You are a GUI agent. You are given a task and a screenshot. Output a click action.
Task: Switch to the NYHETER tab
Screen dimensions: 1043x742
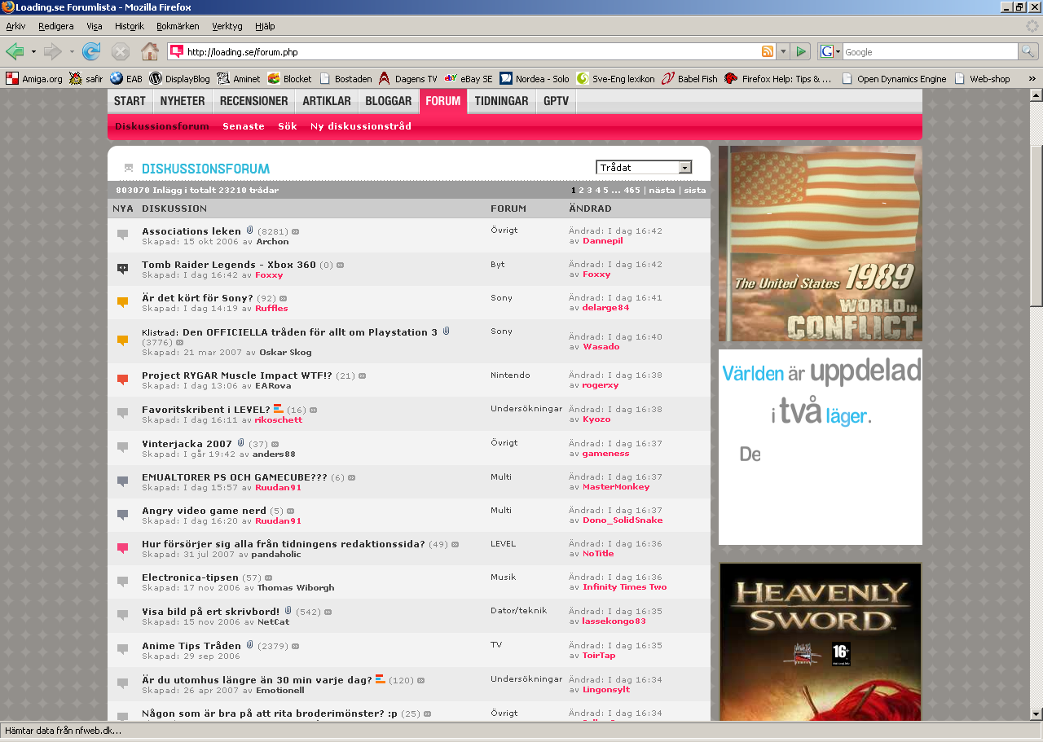coord(183,101)
